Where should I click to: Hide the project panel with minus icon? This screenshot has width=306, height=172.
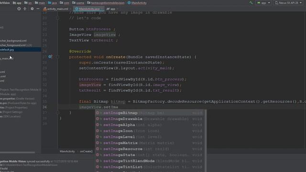tap(38, 9)
